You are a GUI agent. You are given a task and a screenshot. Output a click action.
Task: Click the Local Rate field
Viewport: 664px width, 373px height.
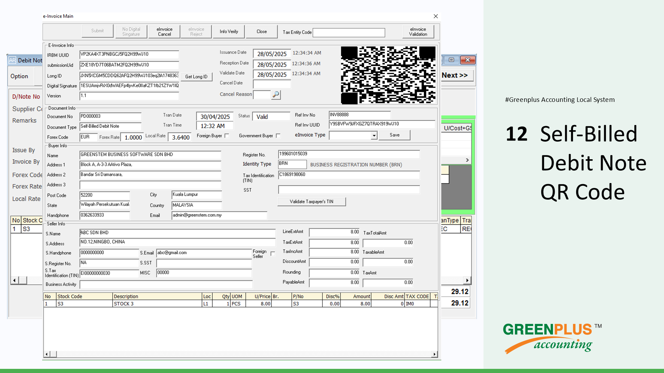pyautogui.click(x=179, y=137)
